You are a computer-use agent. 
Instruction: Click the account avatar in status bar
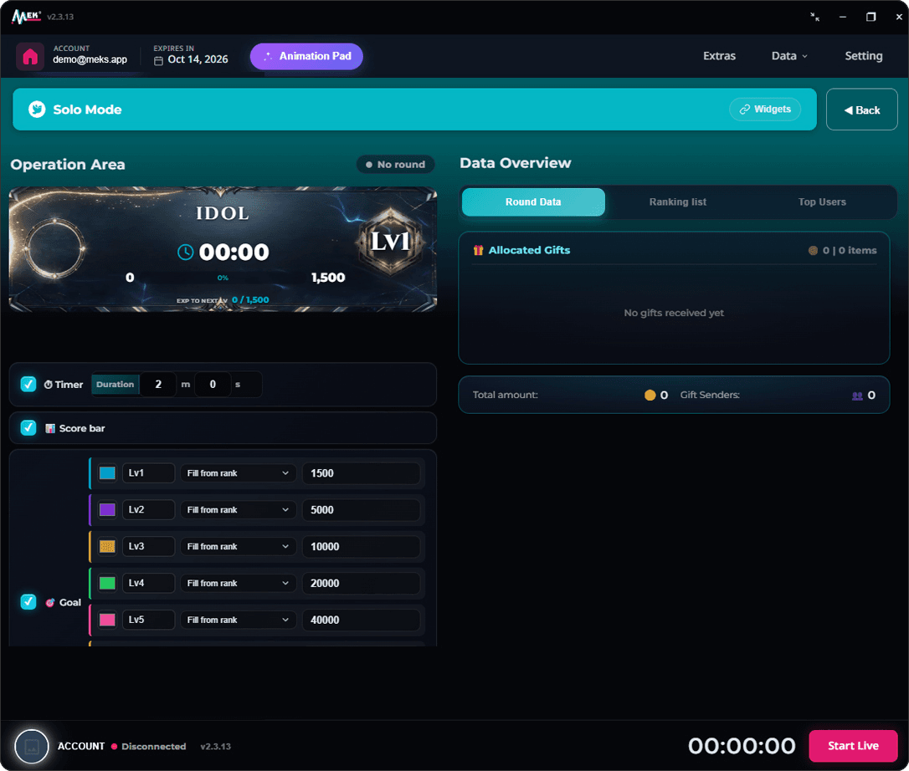[31, 746]
